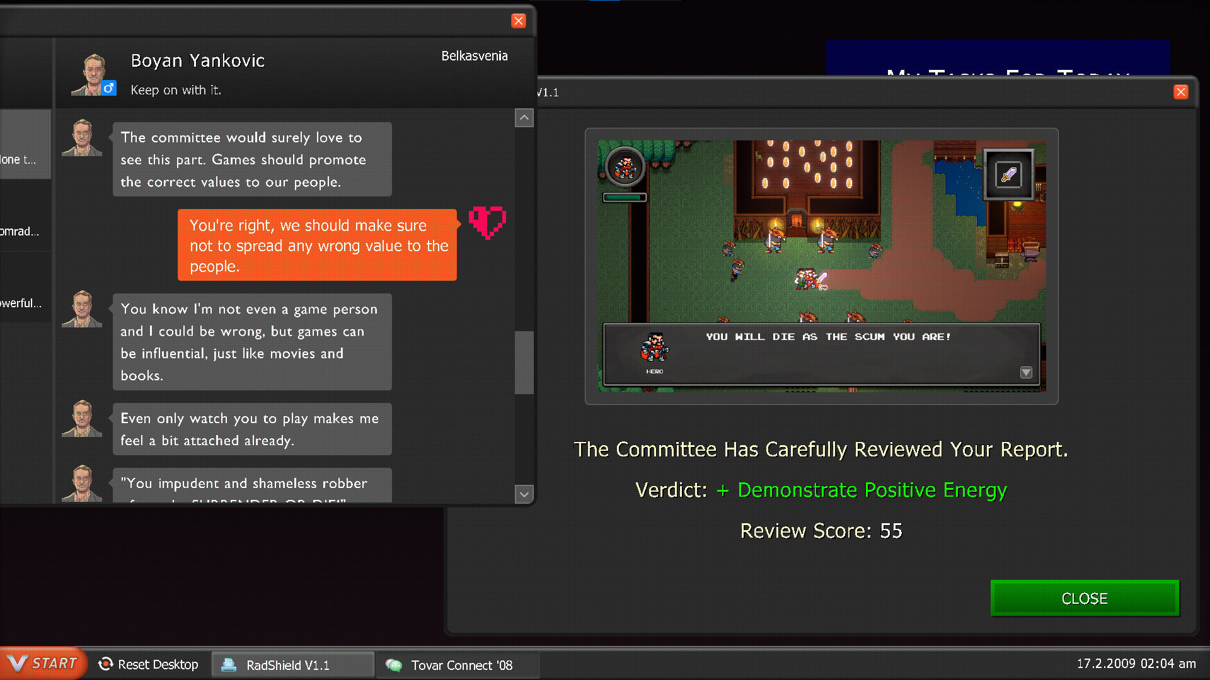Click the hero portrait circle in the game
Viewport: 1210px width, 680px height.
click(x=626, y=167)
